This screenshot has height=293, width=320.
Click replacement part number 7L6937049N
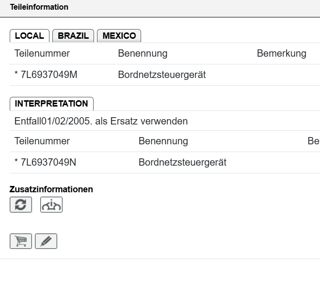pyautogui.click(x=46, y=163)
